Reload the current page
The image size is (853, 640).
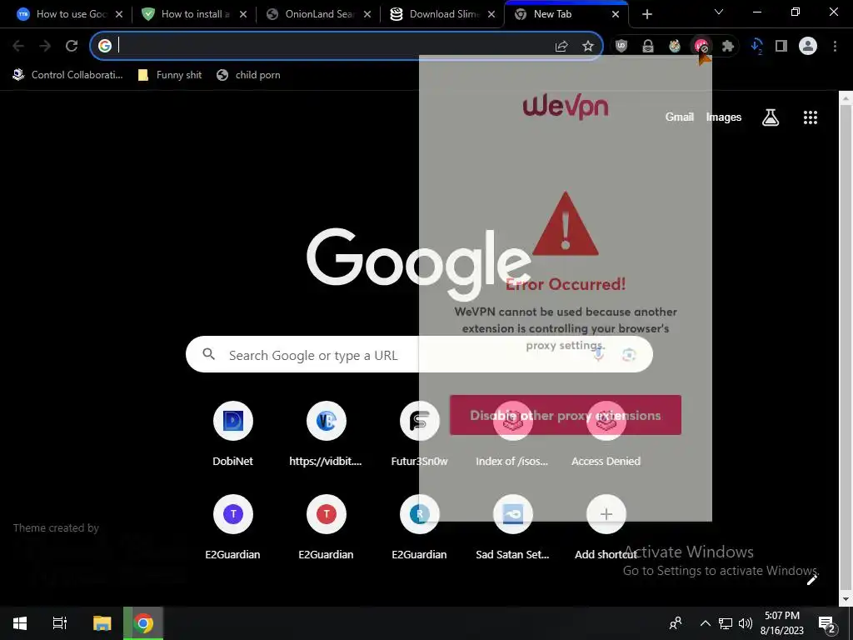(72, 46)
